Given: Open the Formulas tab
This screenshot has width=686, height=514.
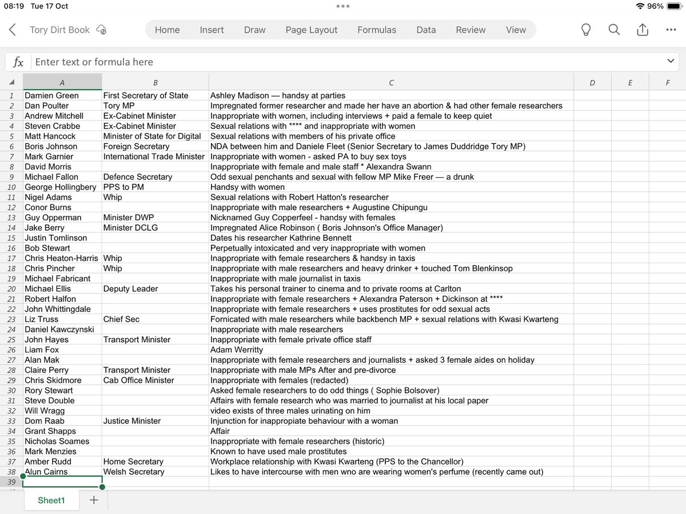Looking at the screenshot, I should tap(377, 29).
